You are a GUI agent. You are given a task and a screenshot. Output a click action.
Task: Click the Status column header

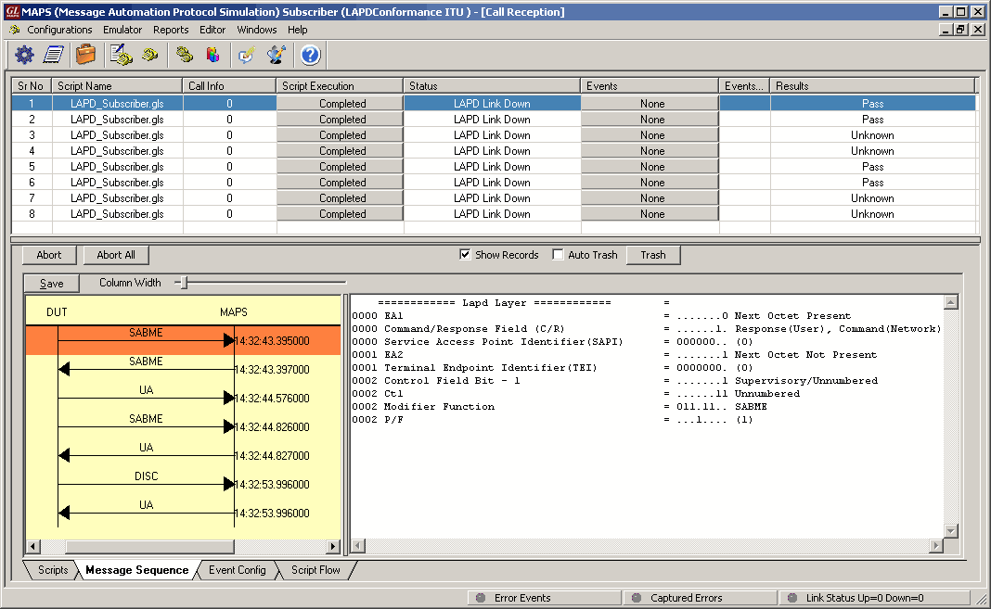point(492,86)
